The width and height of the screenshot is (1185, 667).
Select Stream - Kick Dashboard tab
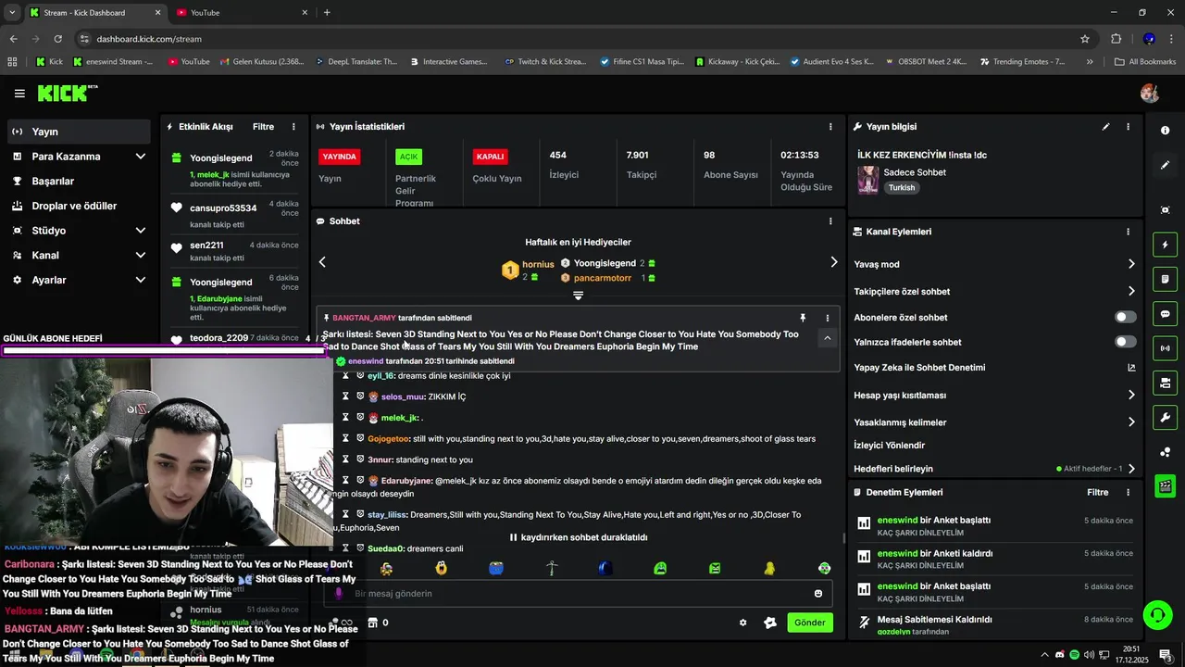[x=94, y=13]
